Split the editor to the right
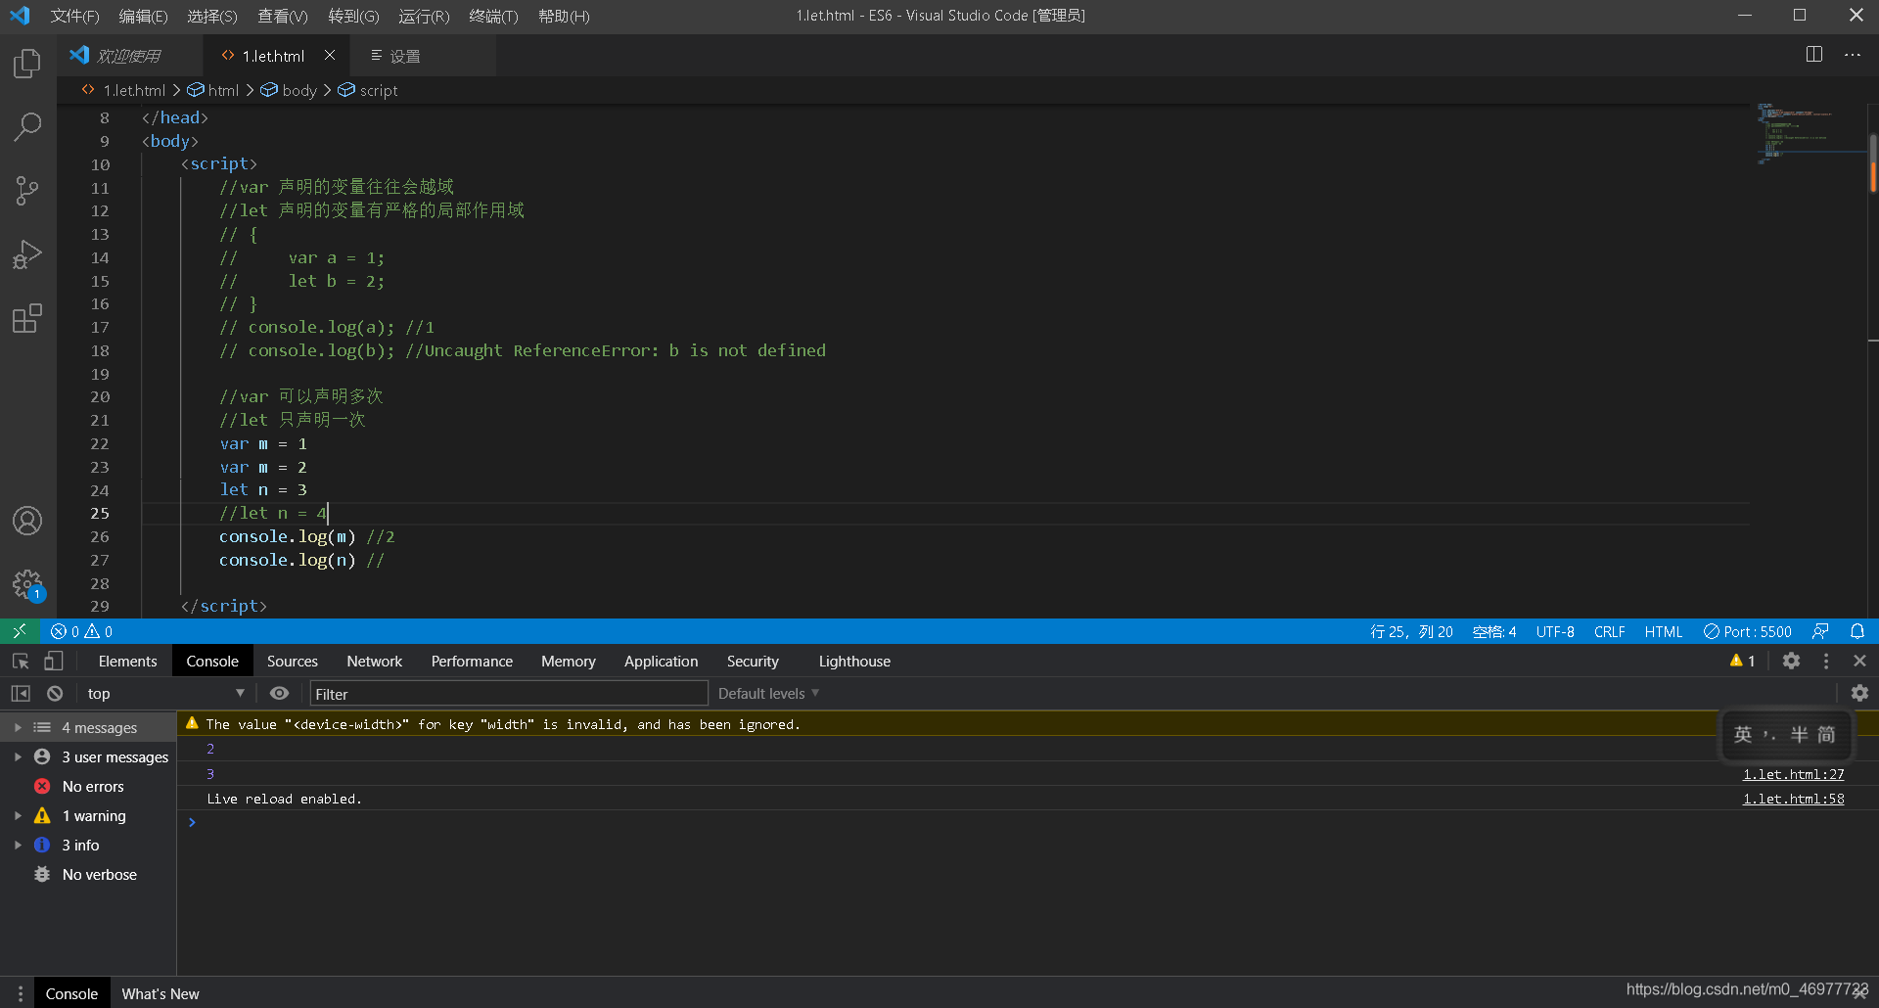Viewport: 1879px width, 1008px height. pos(1814,55)
